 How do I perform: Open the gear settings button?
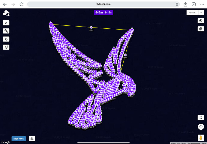[x=32, y=139]
